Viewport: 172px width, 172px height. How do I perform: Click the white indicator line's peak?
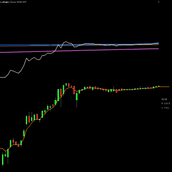[66, 42]
